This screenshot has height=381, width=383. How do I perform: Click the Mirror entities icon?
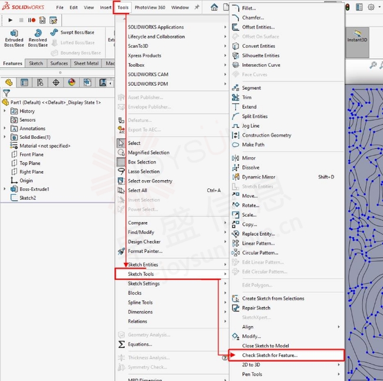(x=235, y=158)
